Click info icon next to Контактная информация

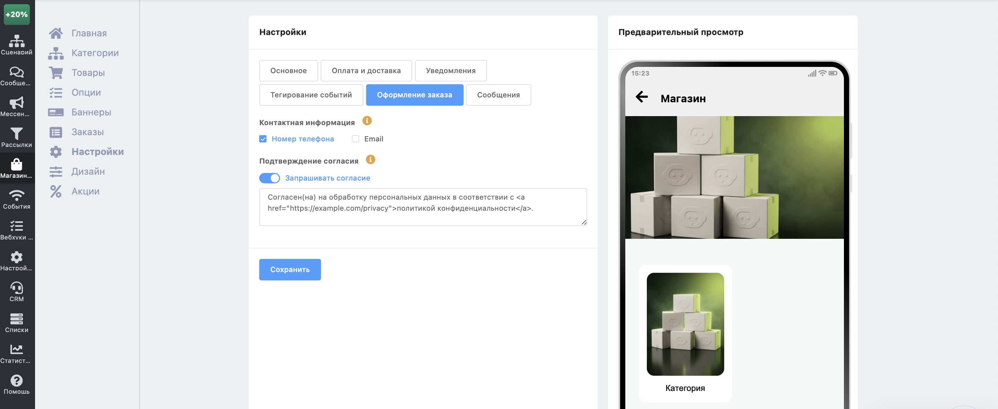coord(366,121)
